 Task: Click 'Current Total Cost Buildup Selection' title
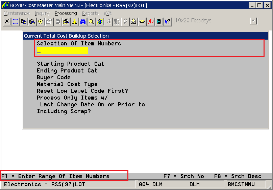click(x=66, y=36)
